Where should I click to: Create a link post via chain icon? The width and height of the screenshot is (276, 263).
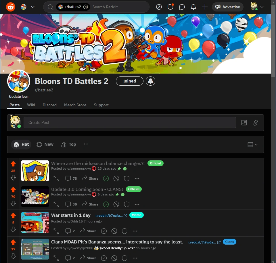click(256, 123)
